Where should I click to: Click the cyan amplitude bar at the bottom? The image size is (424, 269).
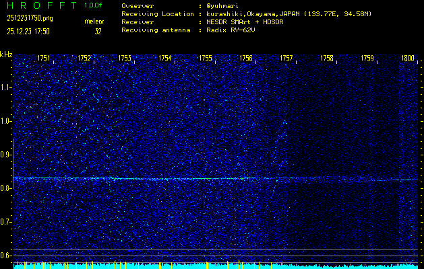point(216,266)
